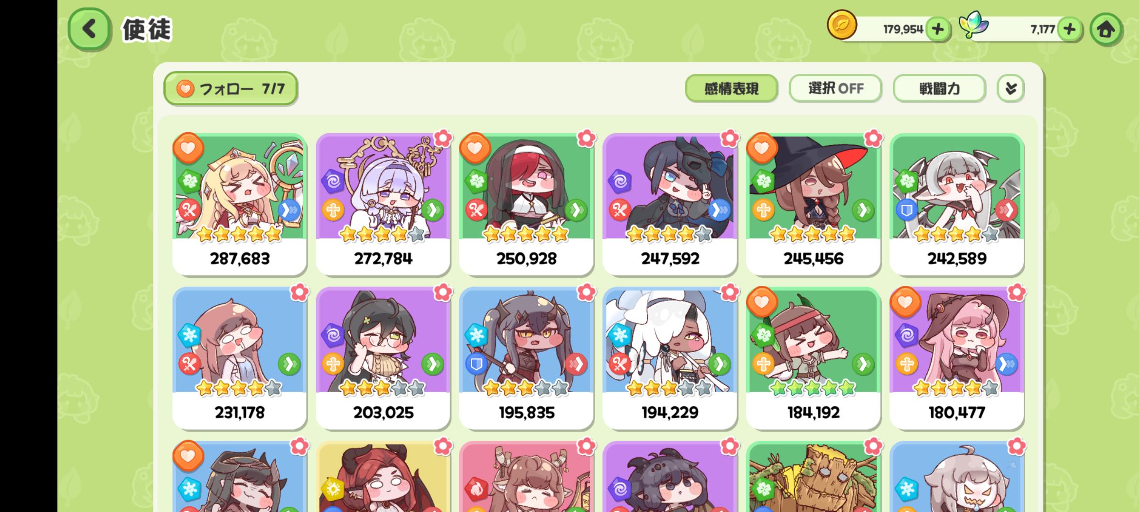1139x512 pixels.
Task: Click the gold coin currency icon
Action: tap(842, 25)
